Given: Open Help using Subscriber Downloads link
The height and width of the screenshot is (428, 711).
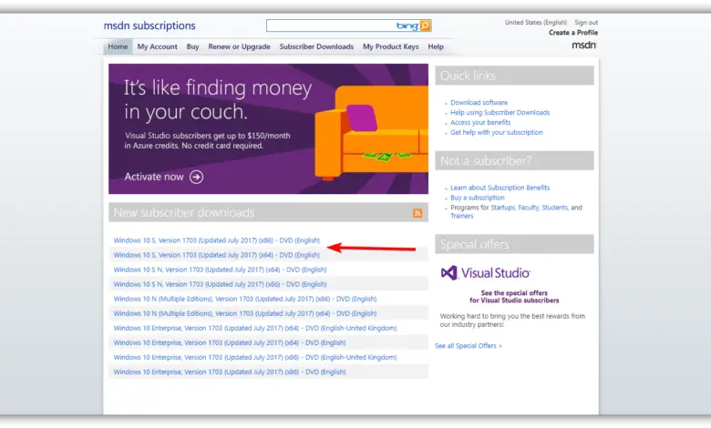Looking at the screenshot, I should (x=500, y=113).
